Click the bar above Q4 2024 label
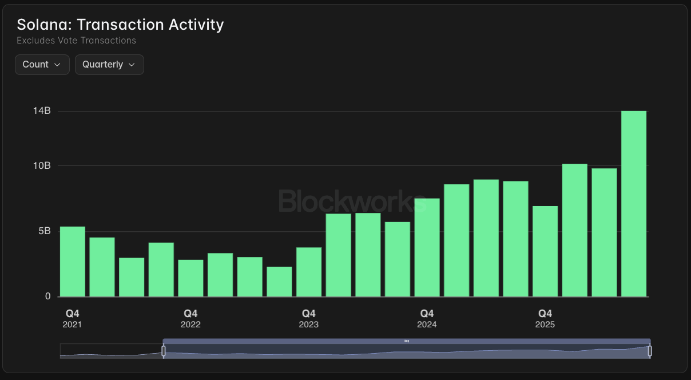This screenshot has width=691, height=380. point(427,247)
